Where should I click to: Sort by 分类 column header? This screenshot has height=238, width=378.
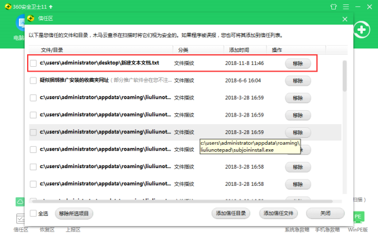click(x=198, y=50)
